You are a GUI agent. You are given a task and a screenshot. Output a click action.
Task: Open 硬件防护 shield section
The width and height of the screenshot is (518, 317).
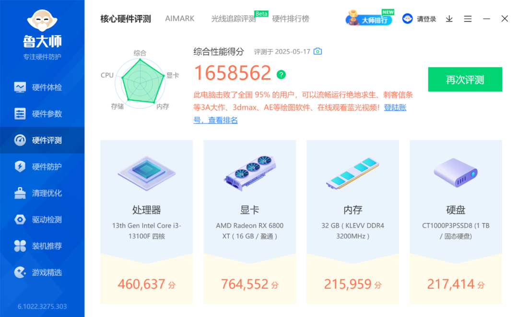tap(42, 167)
